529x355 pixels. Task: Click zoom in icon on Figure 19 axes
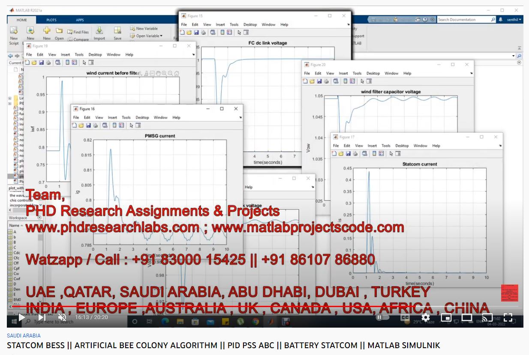[x=164, y=74]
